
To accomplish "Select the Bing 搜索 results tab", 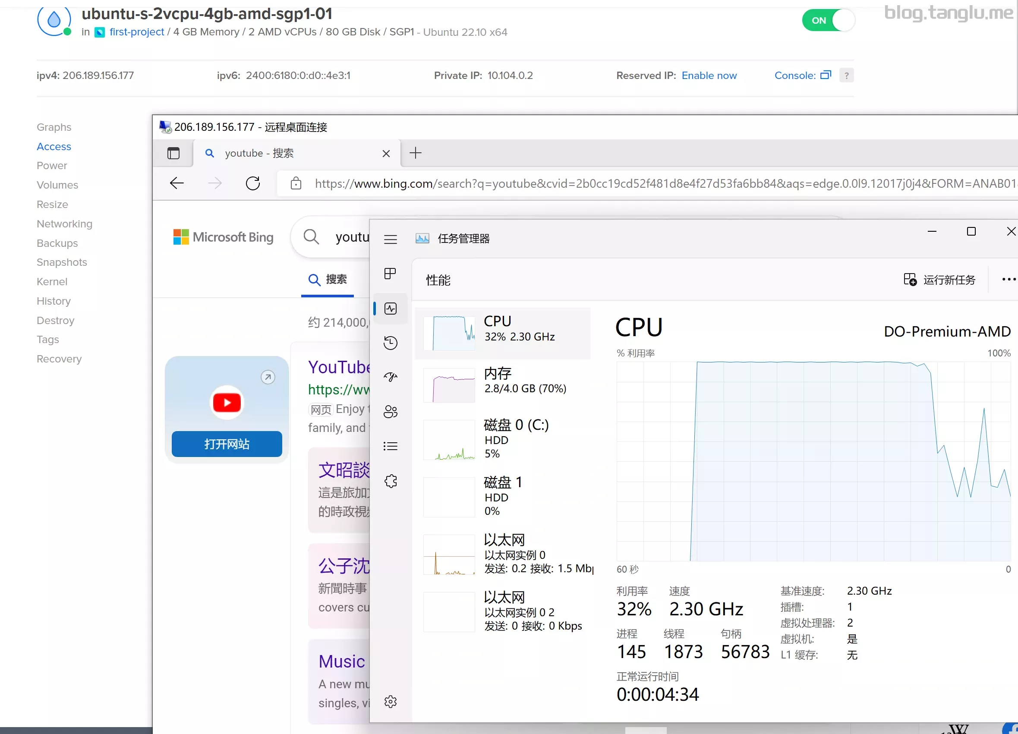I will 327,279.
